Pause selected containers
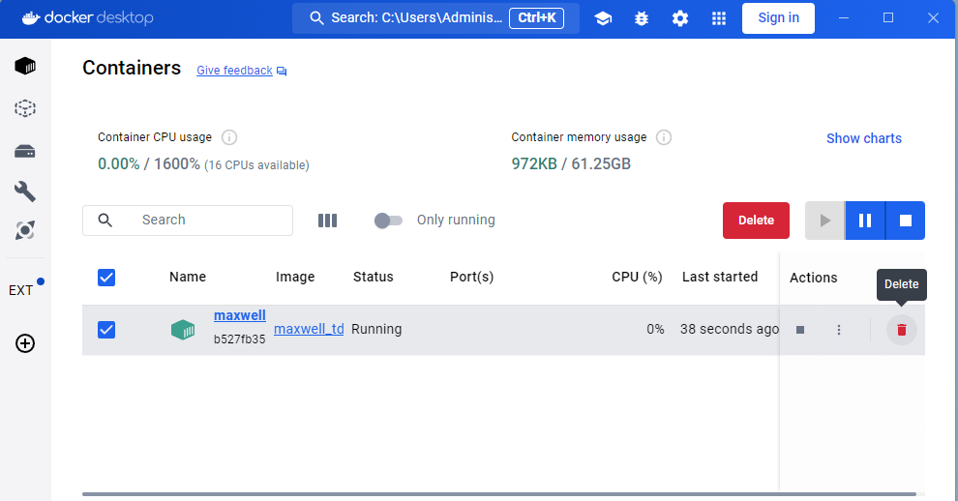Image resolution: width=958 pixels, height=501 pixels. [x=865, y=221]
